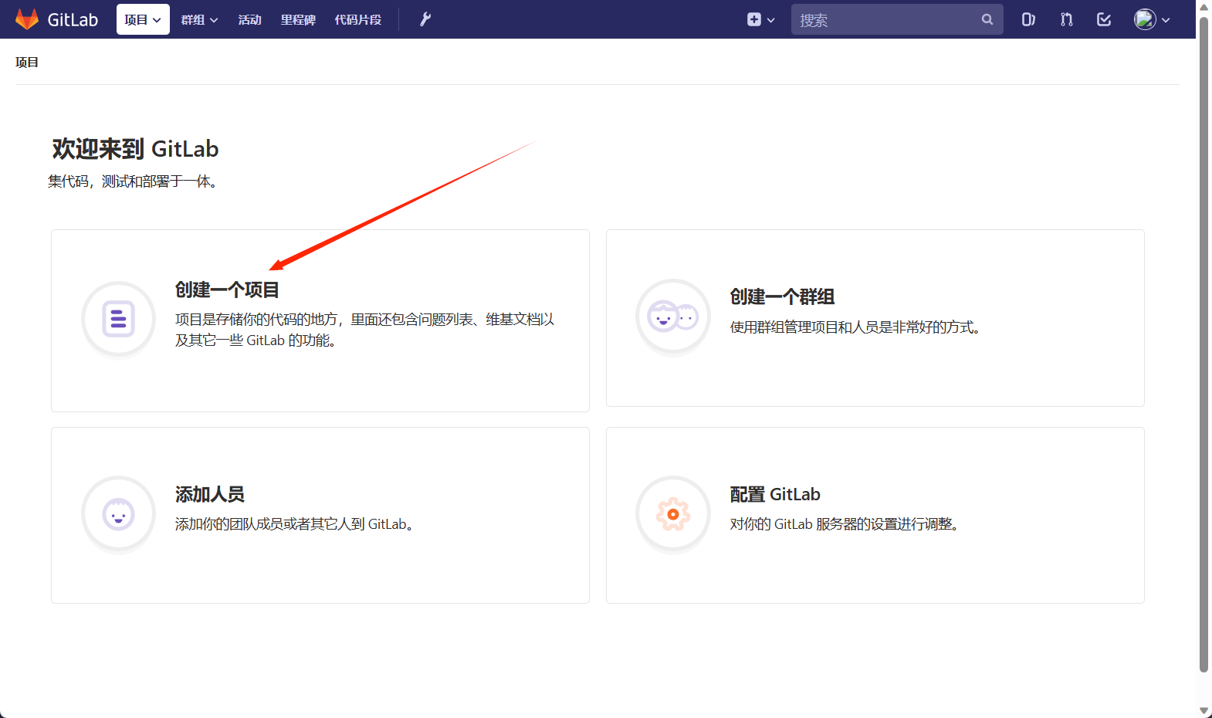Screen dimensions: 1212x718
Task: Click the 配置 GitLab card title
Action: point(775,494)
